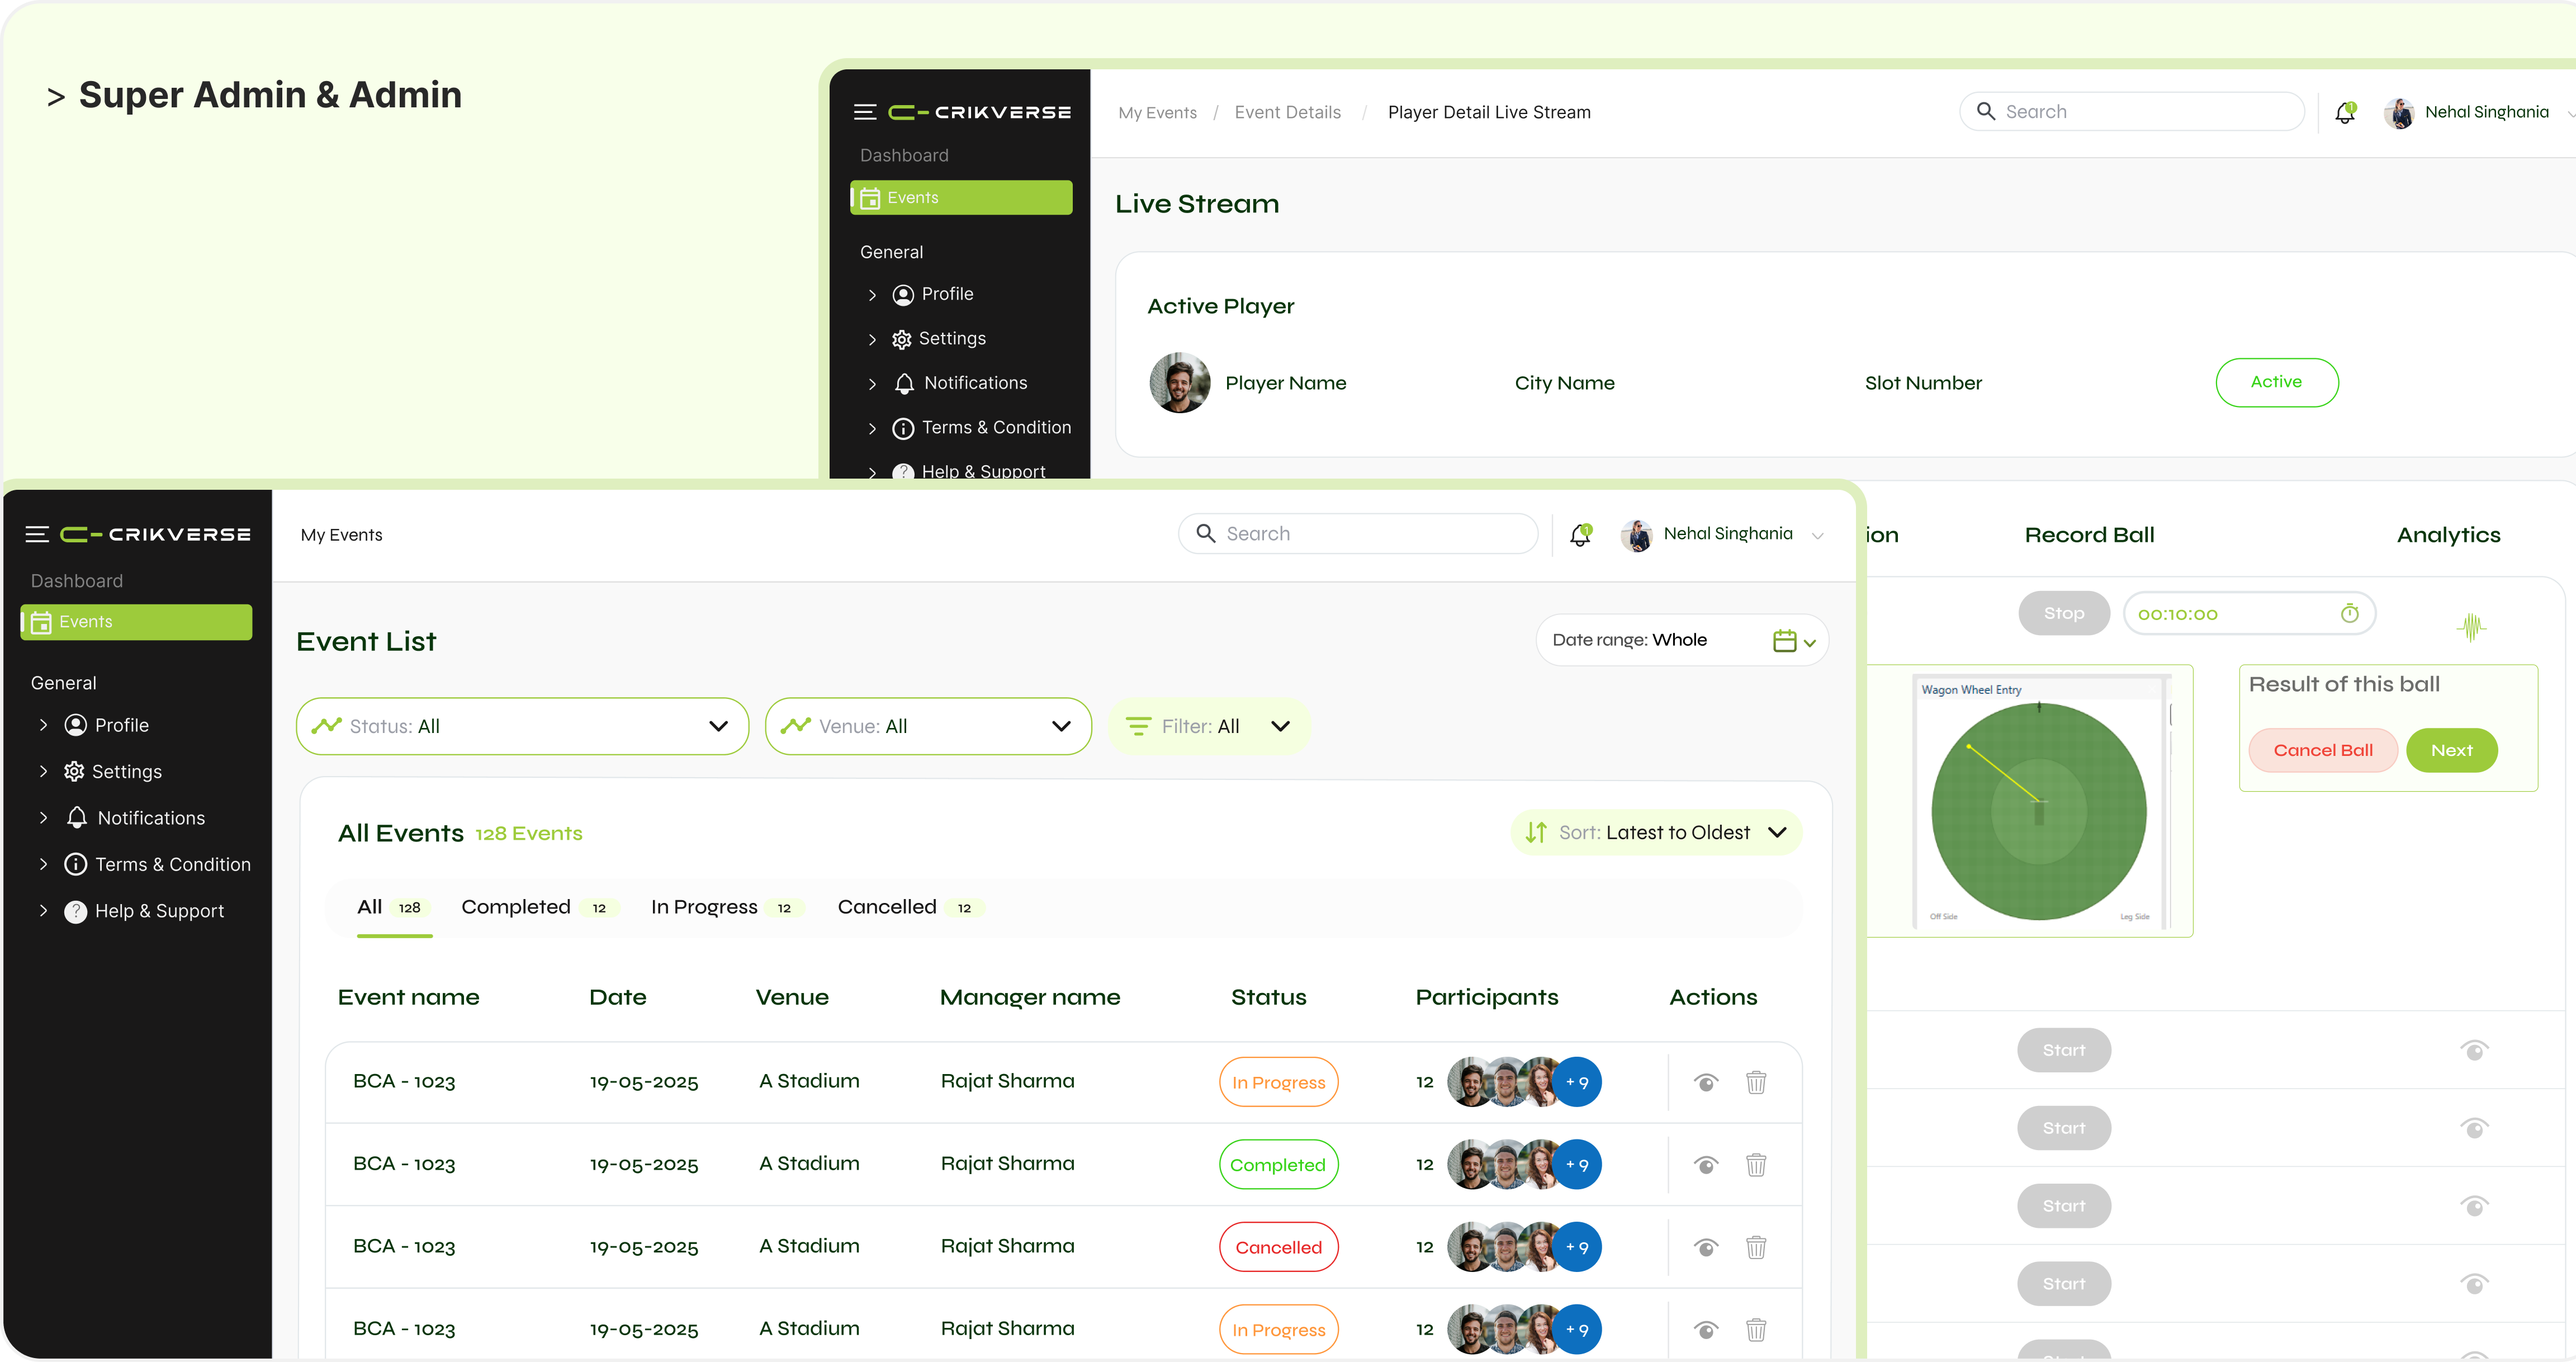The image size is (2576, 1362).
Task: Toggle eye icon on Completed event row
Action: [x=1706, y=1165]
